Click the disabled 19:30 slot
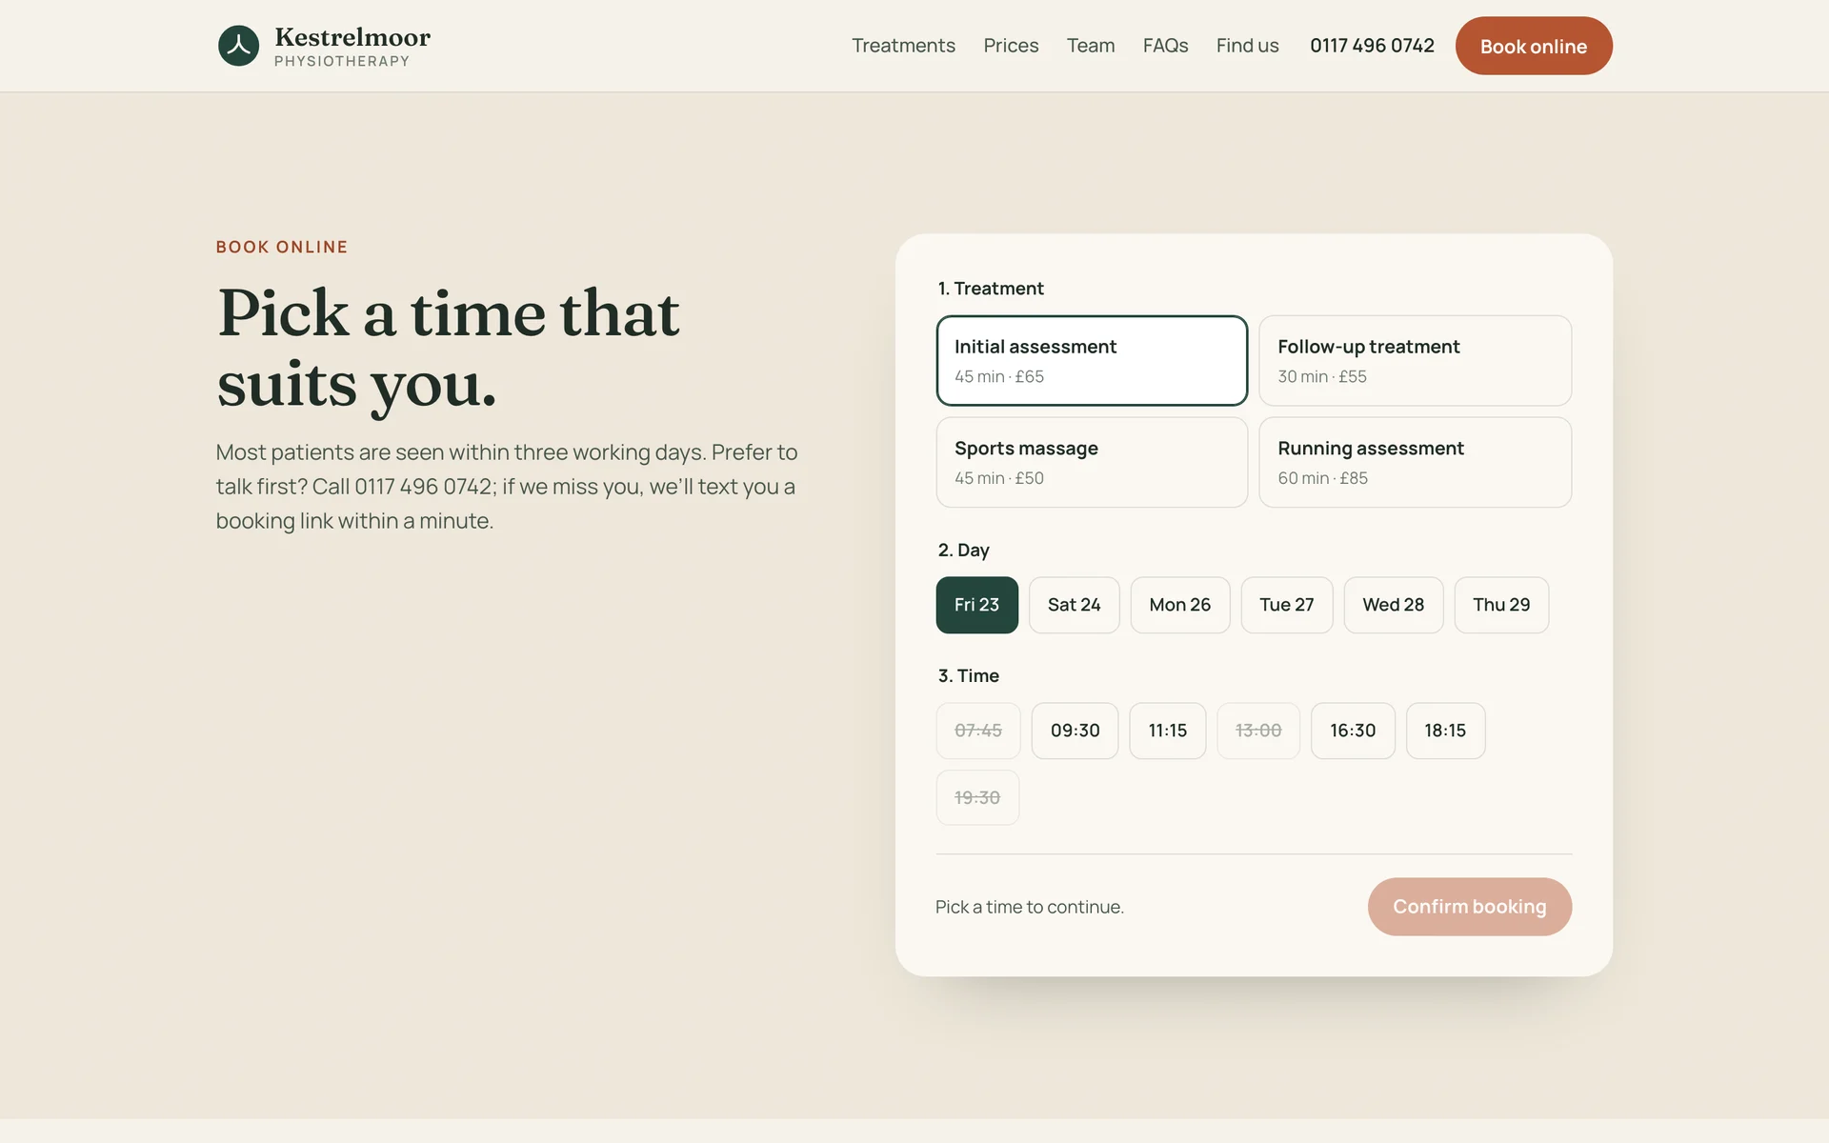The width and height of the screenshot is (1829, 1143). (x=977, y=797)
